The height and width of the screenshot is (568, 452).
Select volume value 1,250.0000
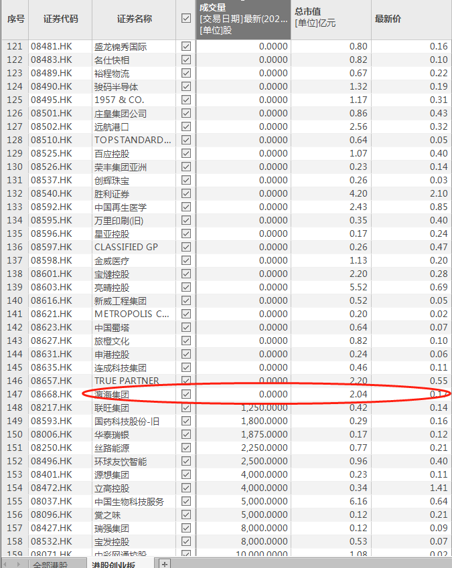click(x=265, y=407)
